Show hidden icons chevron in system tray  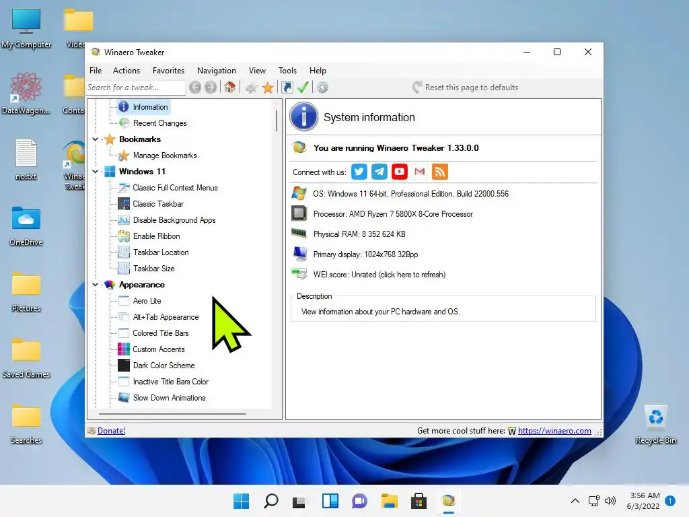tap(575, 501)
